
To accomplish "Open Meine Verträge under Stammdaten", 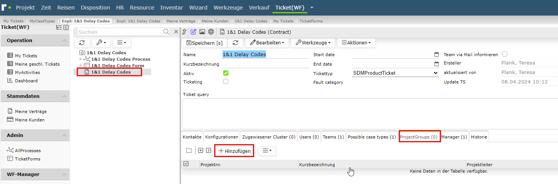I will 31,112.
